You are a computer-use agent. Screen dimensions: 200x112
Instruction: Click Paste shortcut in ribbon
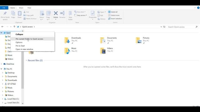coord(30,19)
